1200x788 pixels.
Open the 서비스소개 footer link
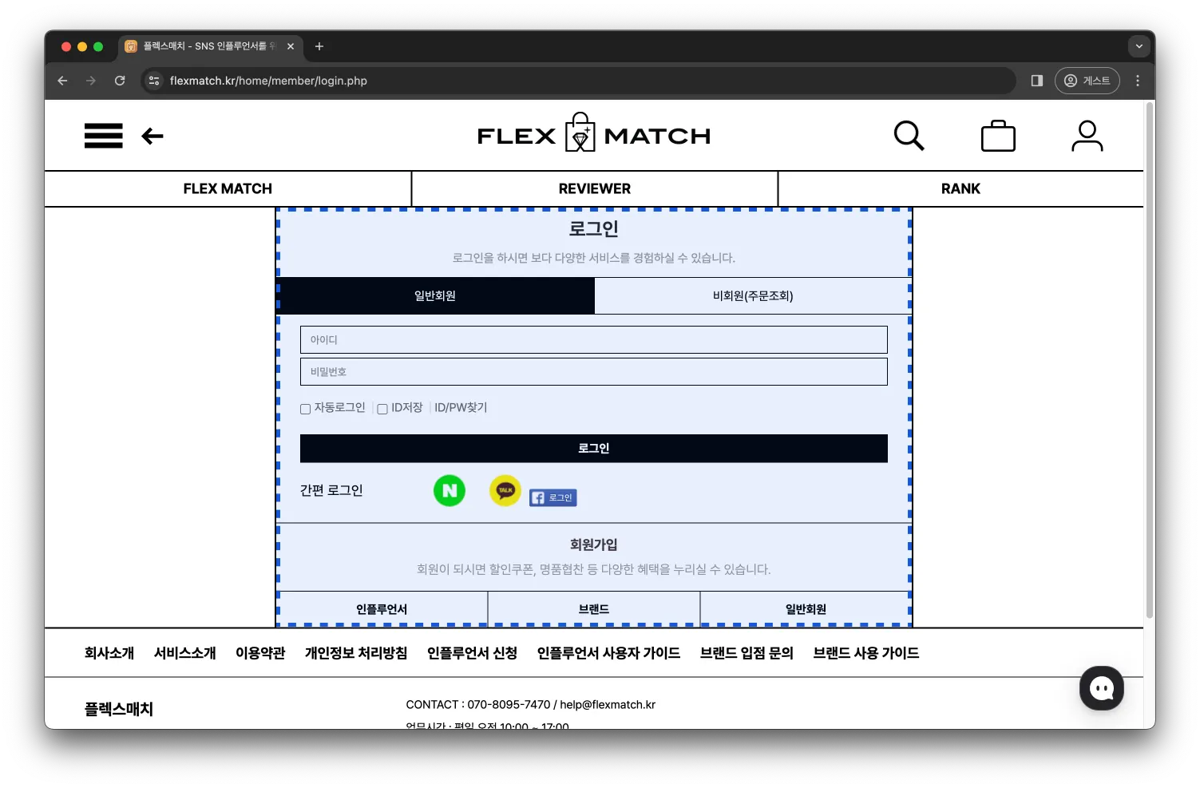tap(185, 653)
